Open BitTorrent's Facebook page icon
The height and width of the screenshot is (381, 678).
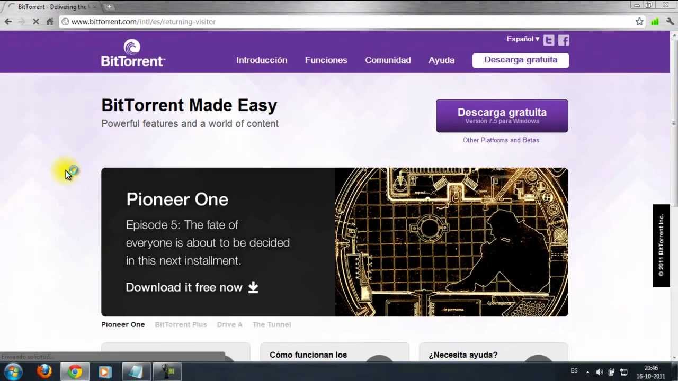[564, 40]
